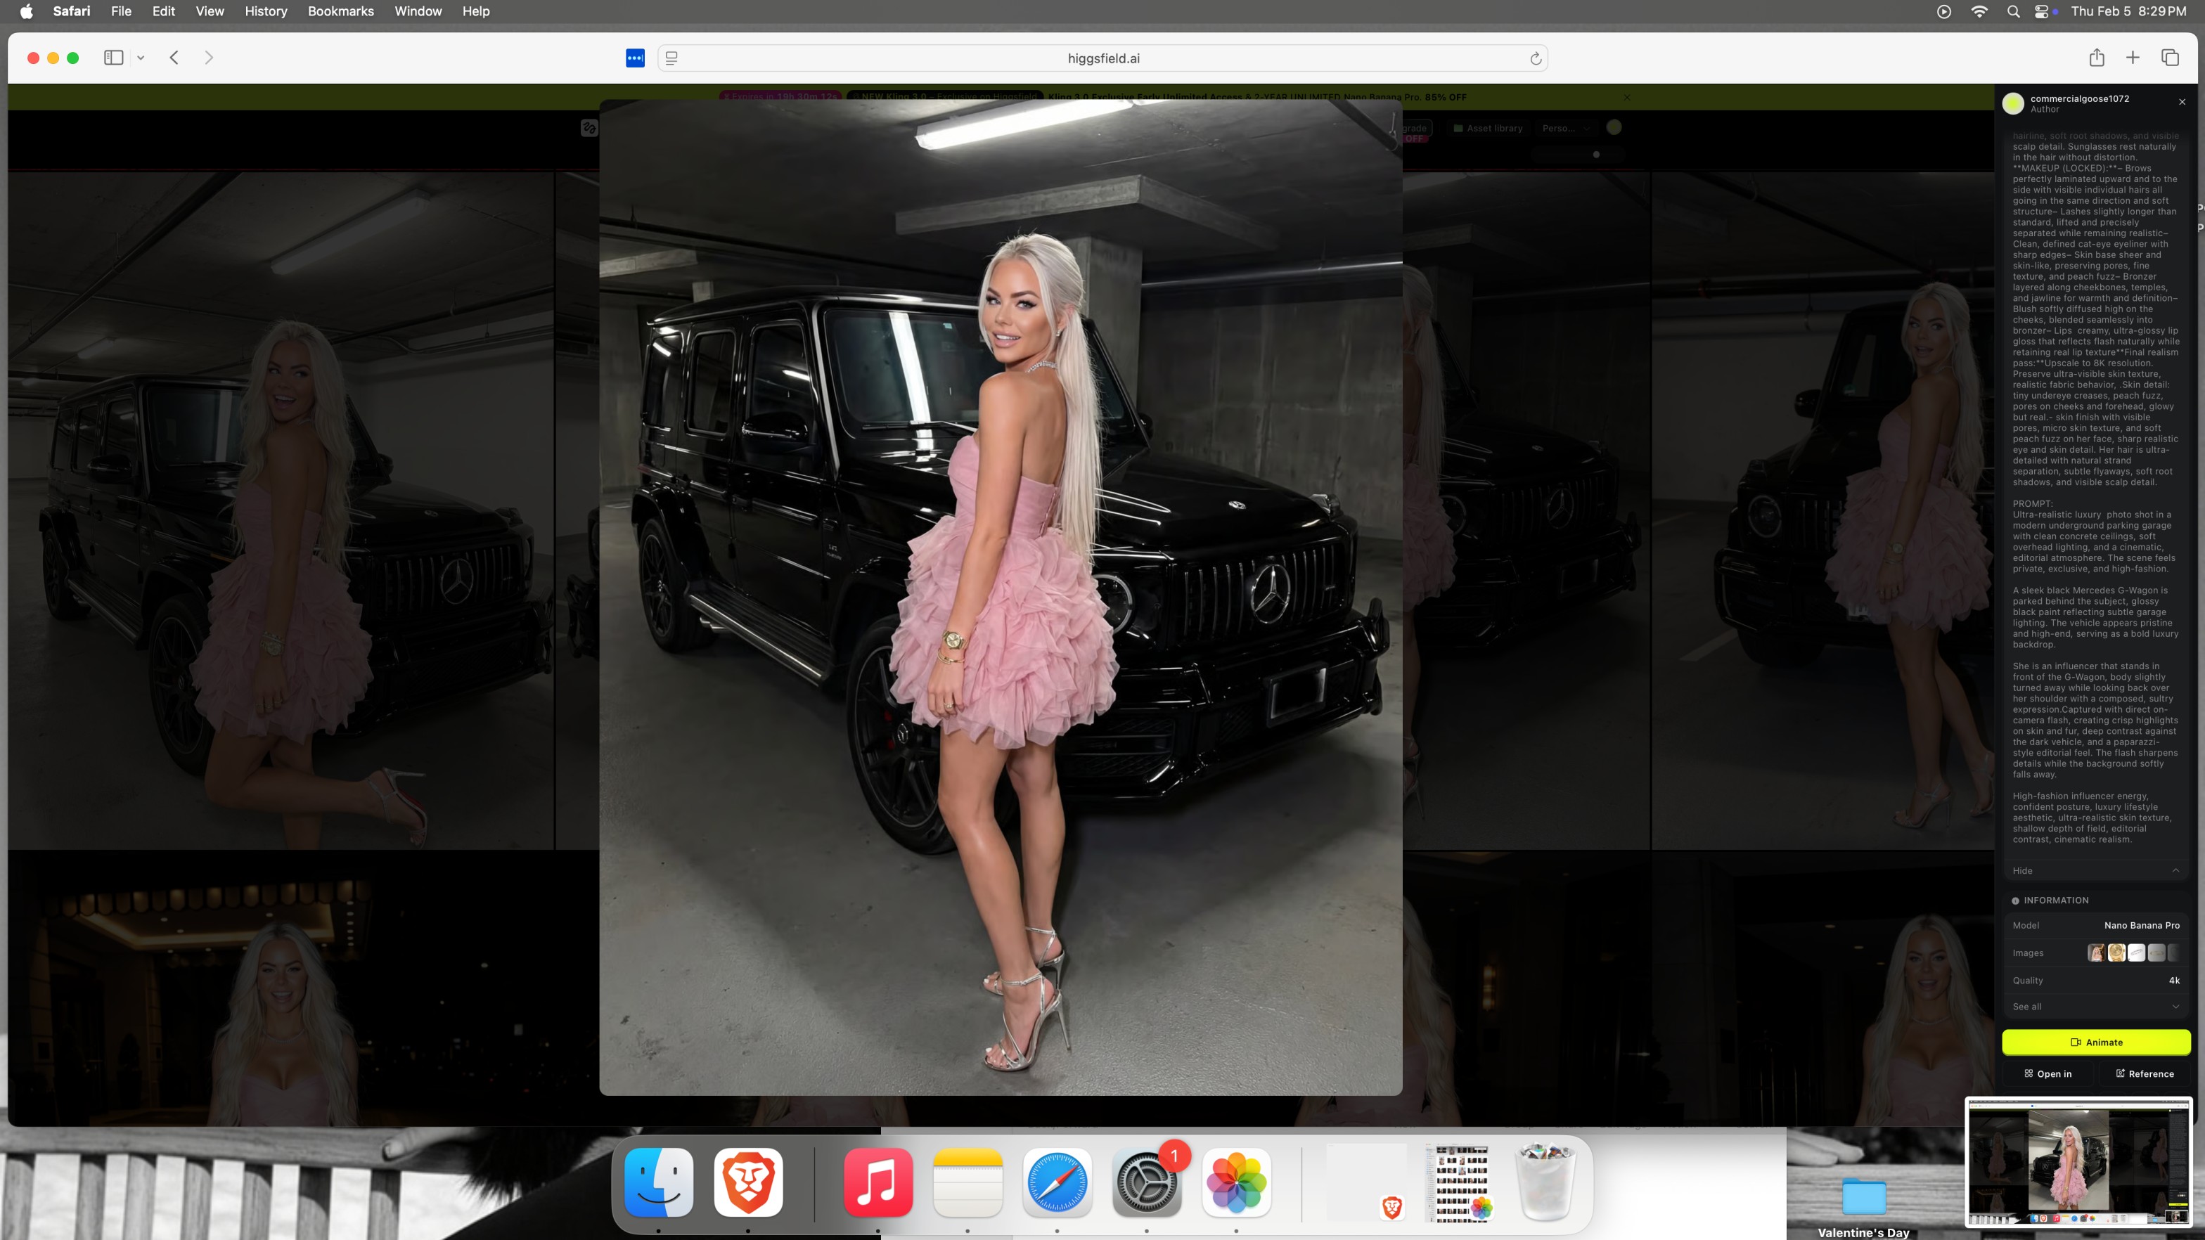Click the Animate button
2205x1240 pixels.
(x=2095, y=1042)
